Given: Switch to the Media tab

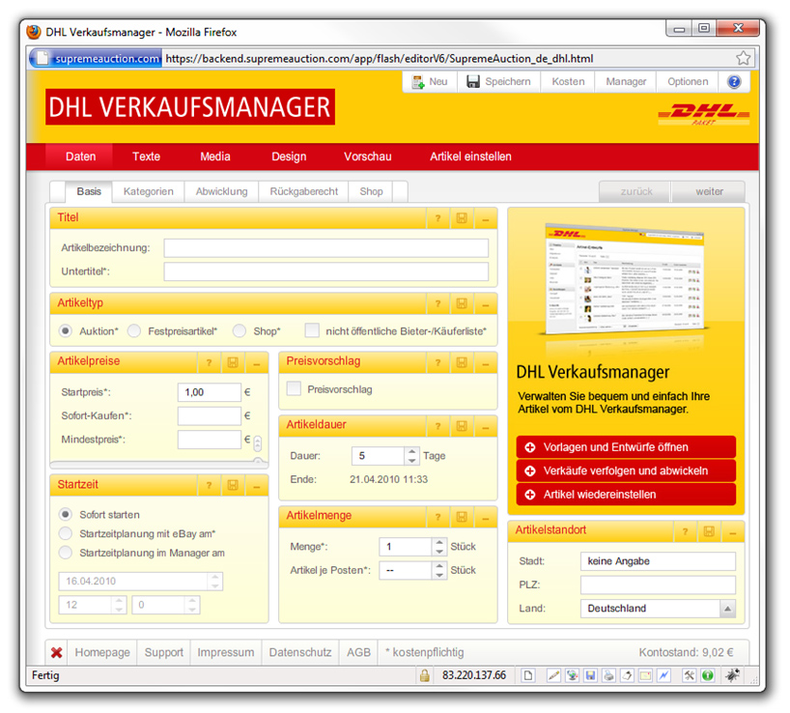Looking at the screenshot, I should pyautogui.click(x=215, y=157).
